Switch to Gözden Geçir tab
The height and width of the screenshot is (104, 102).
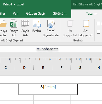36,14
